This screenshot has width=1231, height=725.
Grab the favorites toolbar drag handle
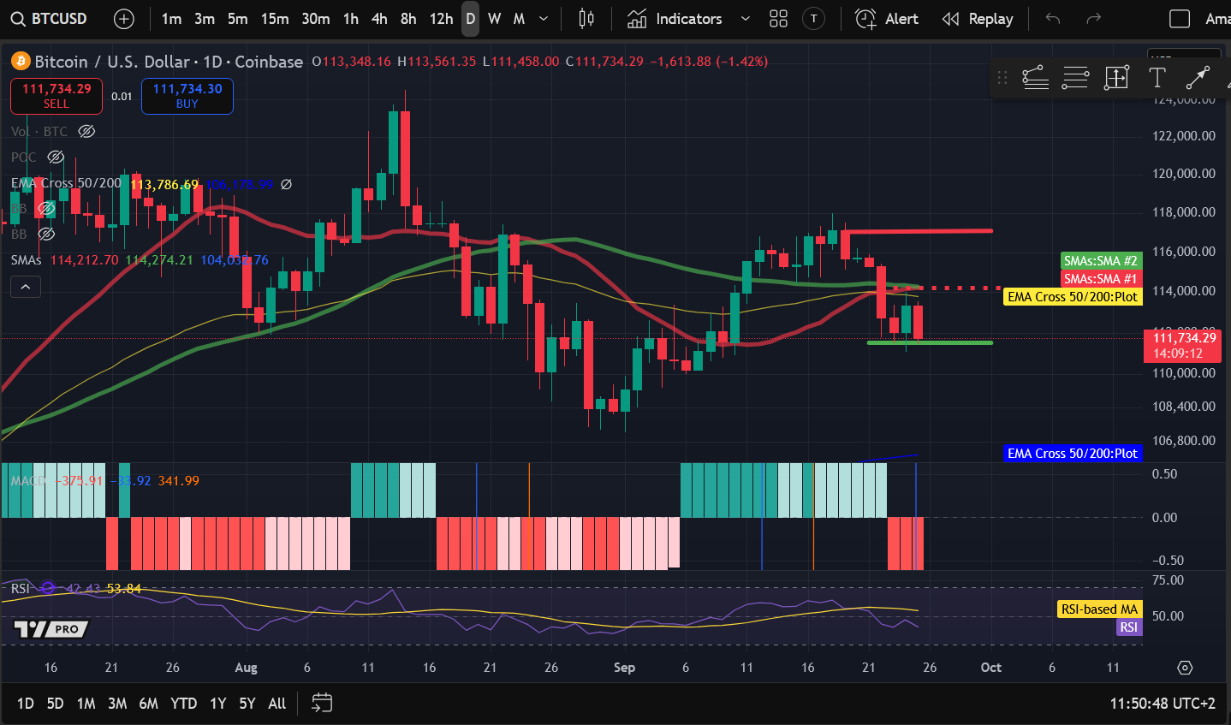(x=1002, y=78)
